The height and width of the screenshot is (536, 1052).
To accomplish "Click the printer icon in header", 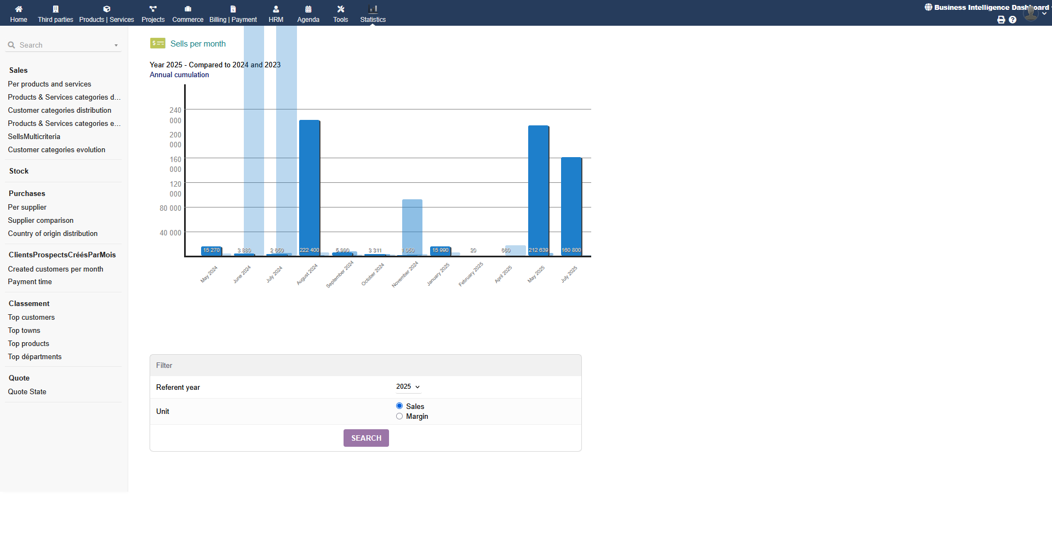I will [1001, 20].
